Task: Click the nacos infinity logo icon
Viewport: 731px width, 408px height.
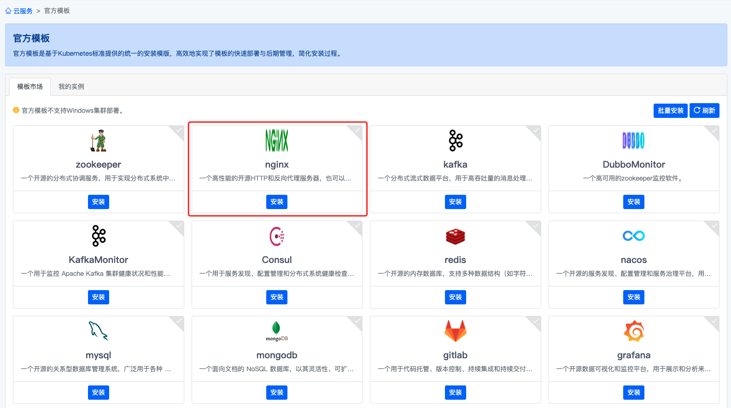Action: coord(634,236)
